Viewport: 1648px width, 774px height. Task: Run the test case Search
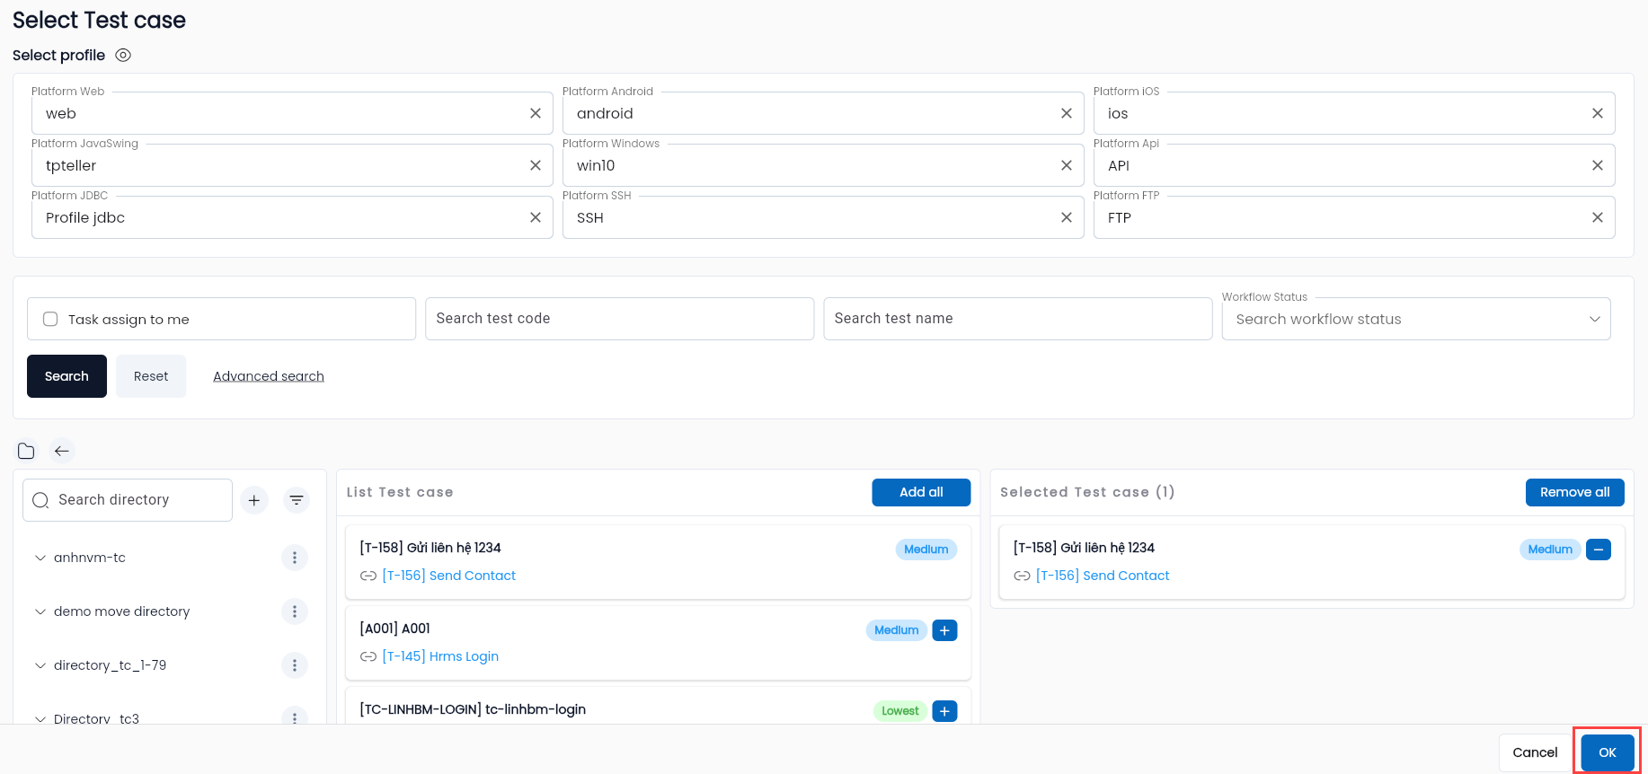tap(66, 376)
